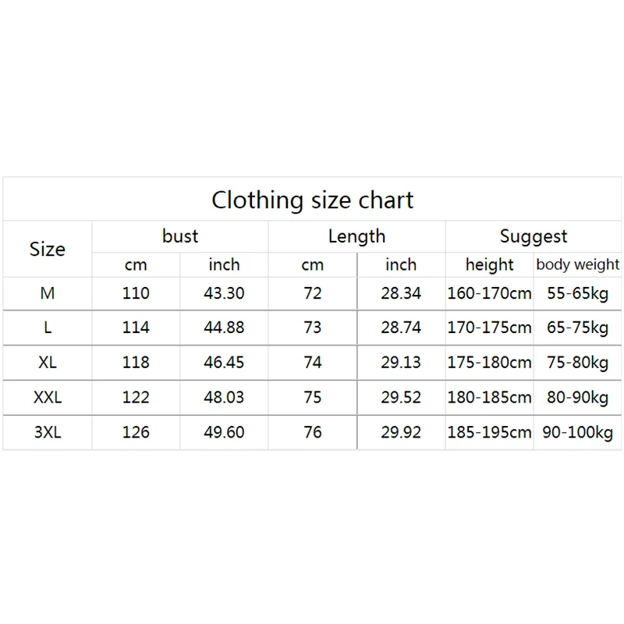Select the 90-100kg body weight cell
Image resolution: width=624 pixels, height=624 pixels.
pyautogui.click(x=578, y=431)
